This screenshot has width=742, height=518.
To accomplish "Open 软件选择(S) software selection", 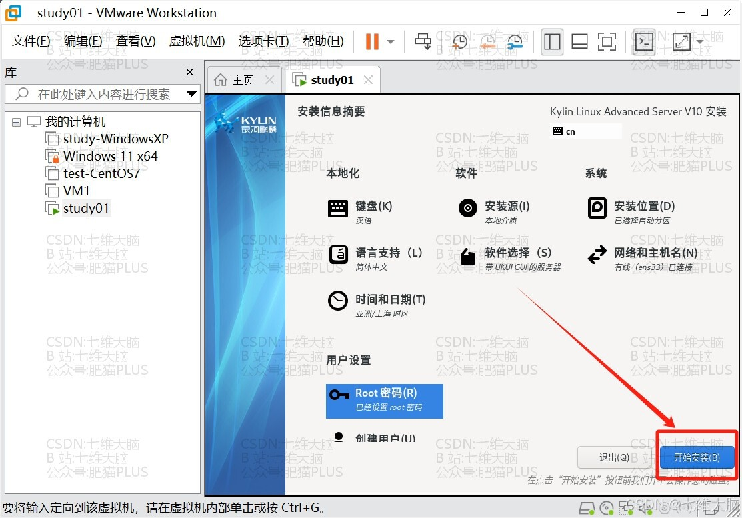I will point(511,258).
